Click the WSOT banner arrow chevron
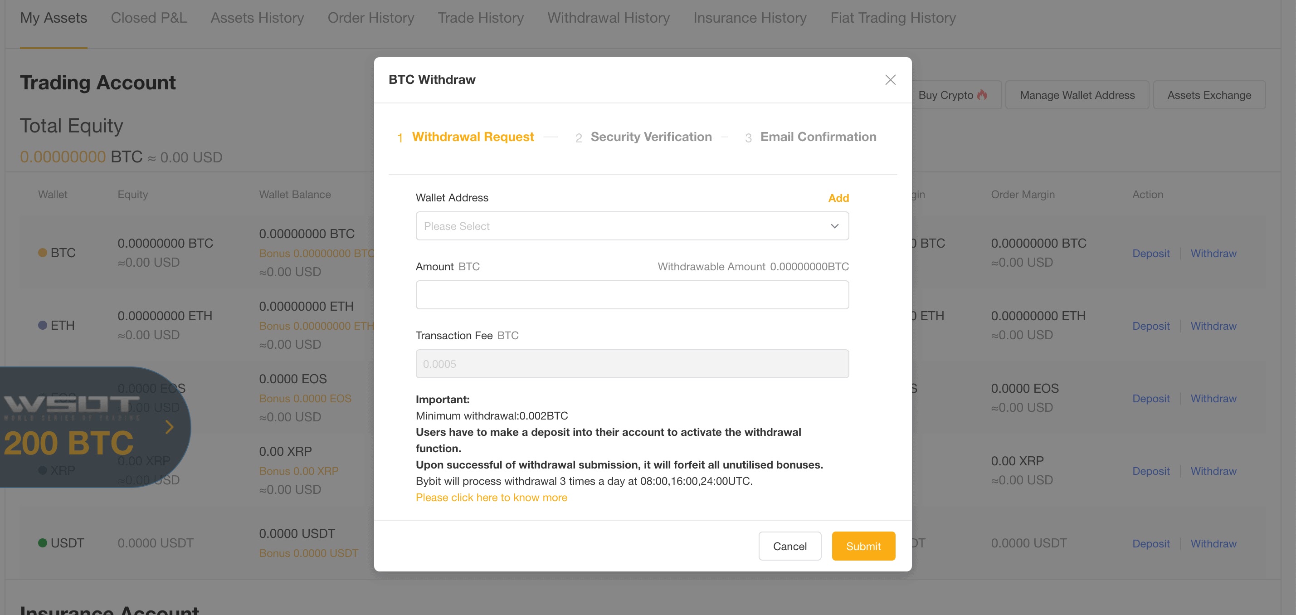Viewport: 1296px width, 615px height. point(170,427)
